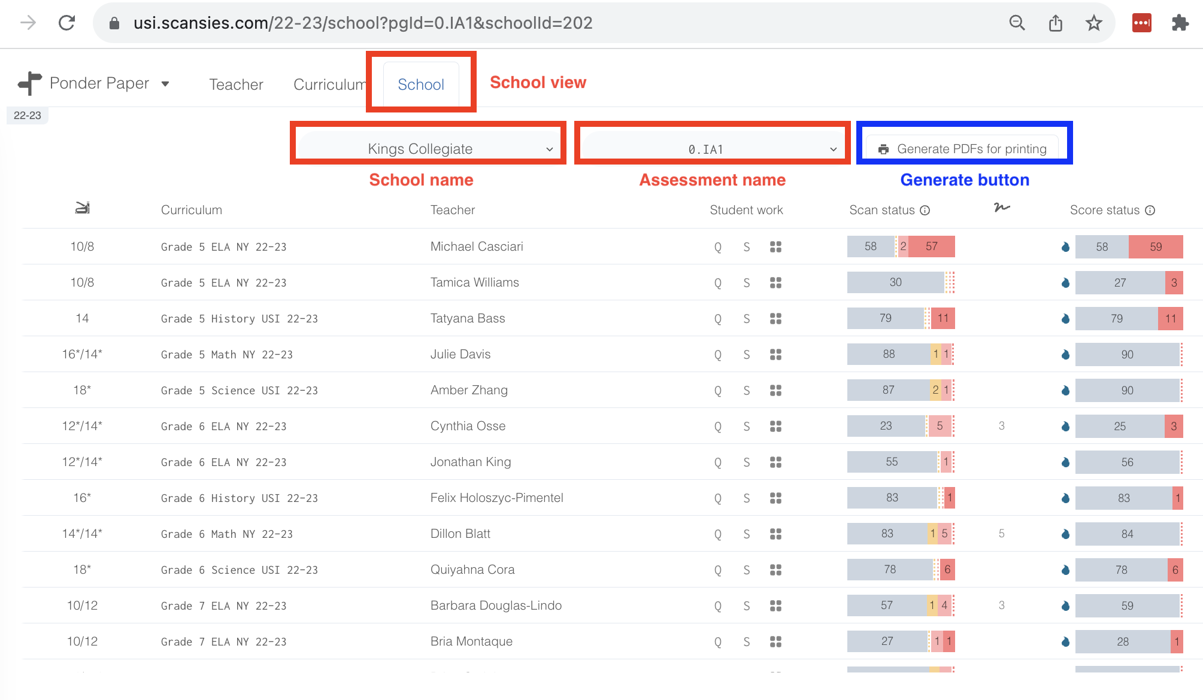This screenshot has height=700, width=1203.
Task: Open Q questions for Felix Holoszyc-Pimentel
Action: 717,498
